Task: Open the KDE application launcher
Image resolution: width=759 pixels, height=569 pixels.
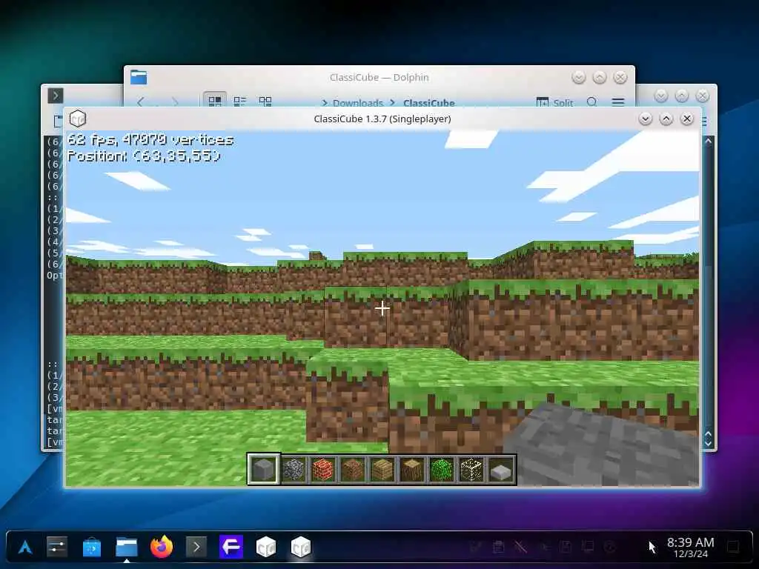Action: point(25,548)
